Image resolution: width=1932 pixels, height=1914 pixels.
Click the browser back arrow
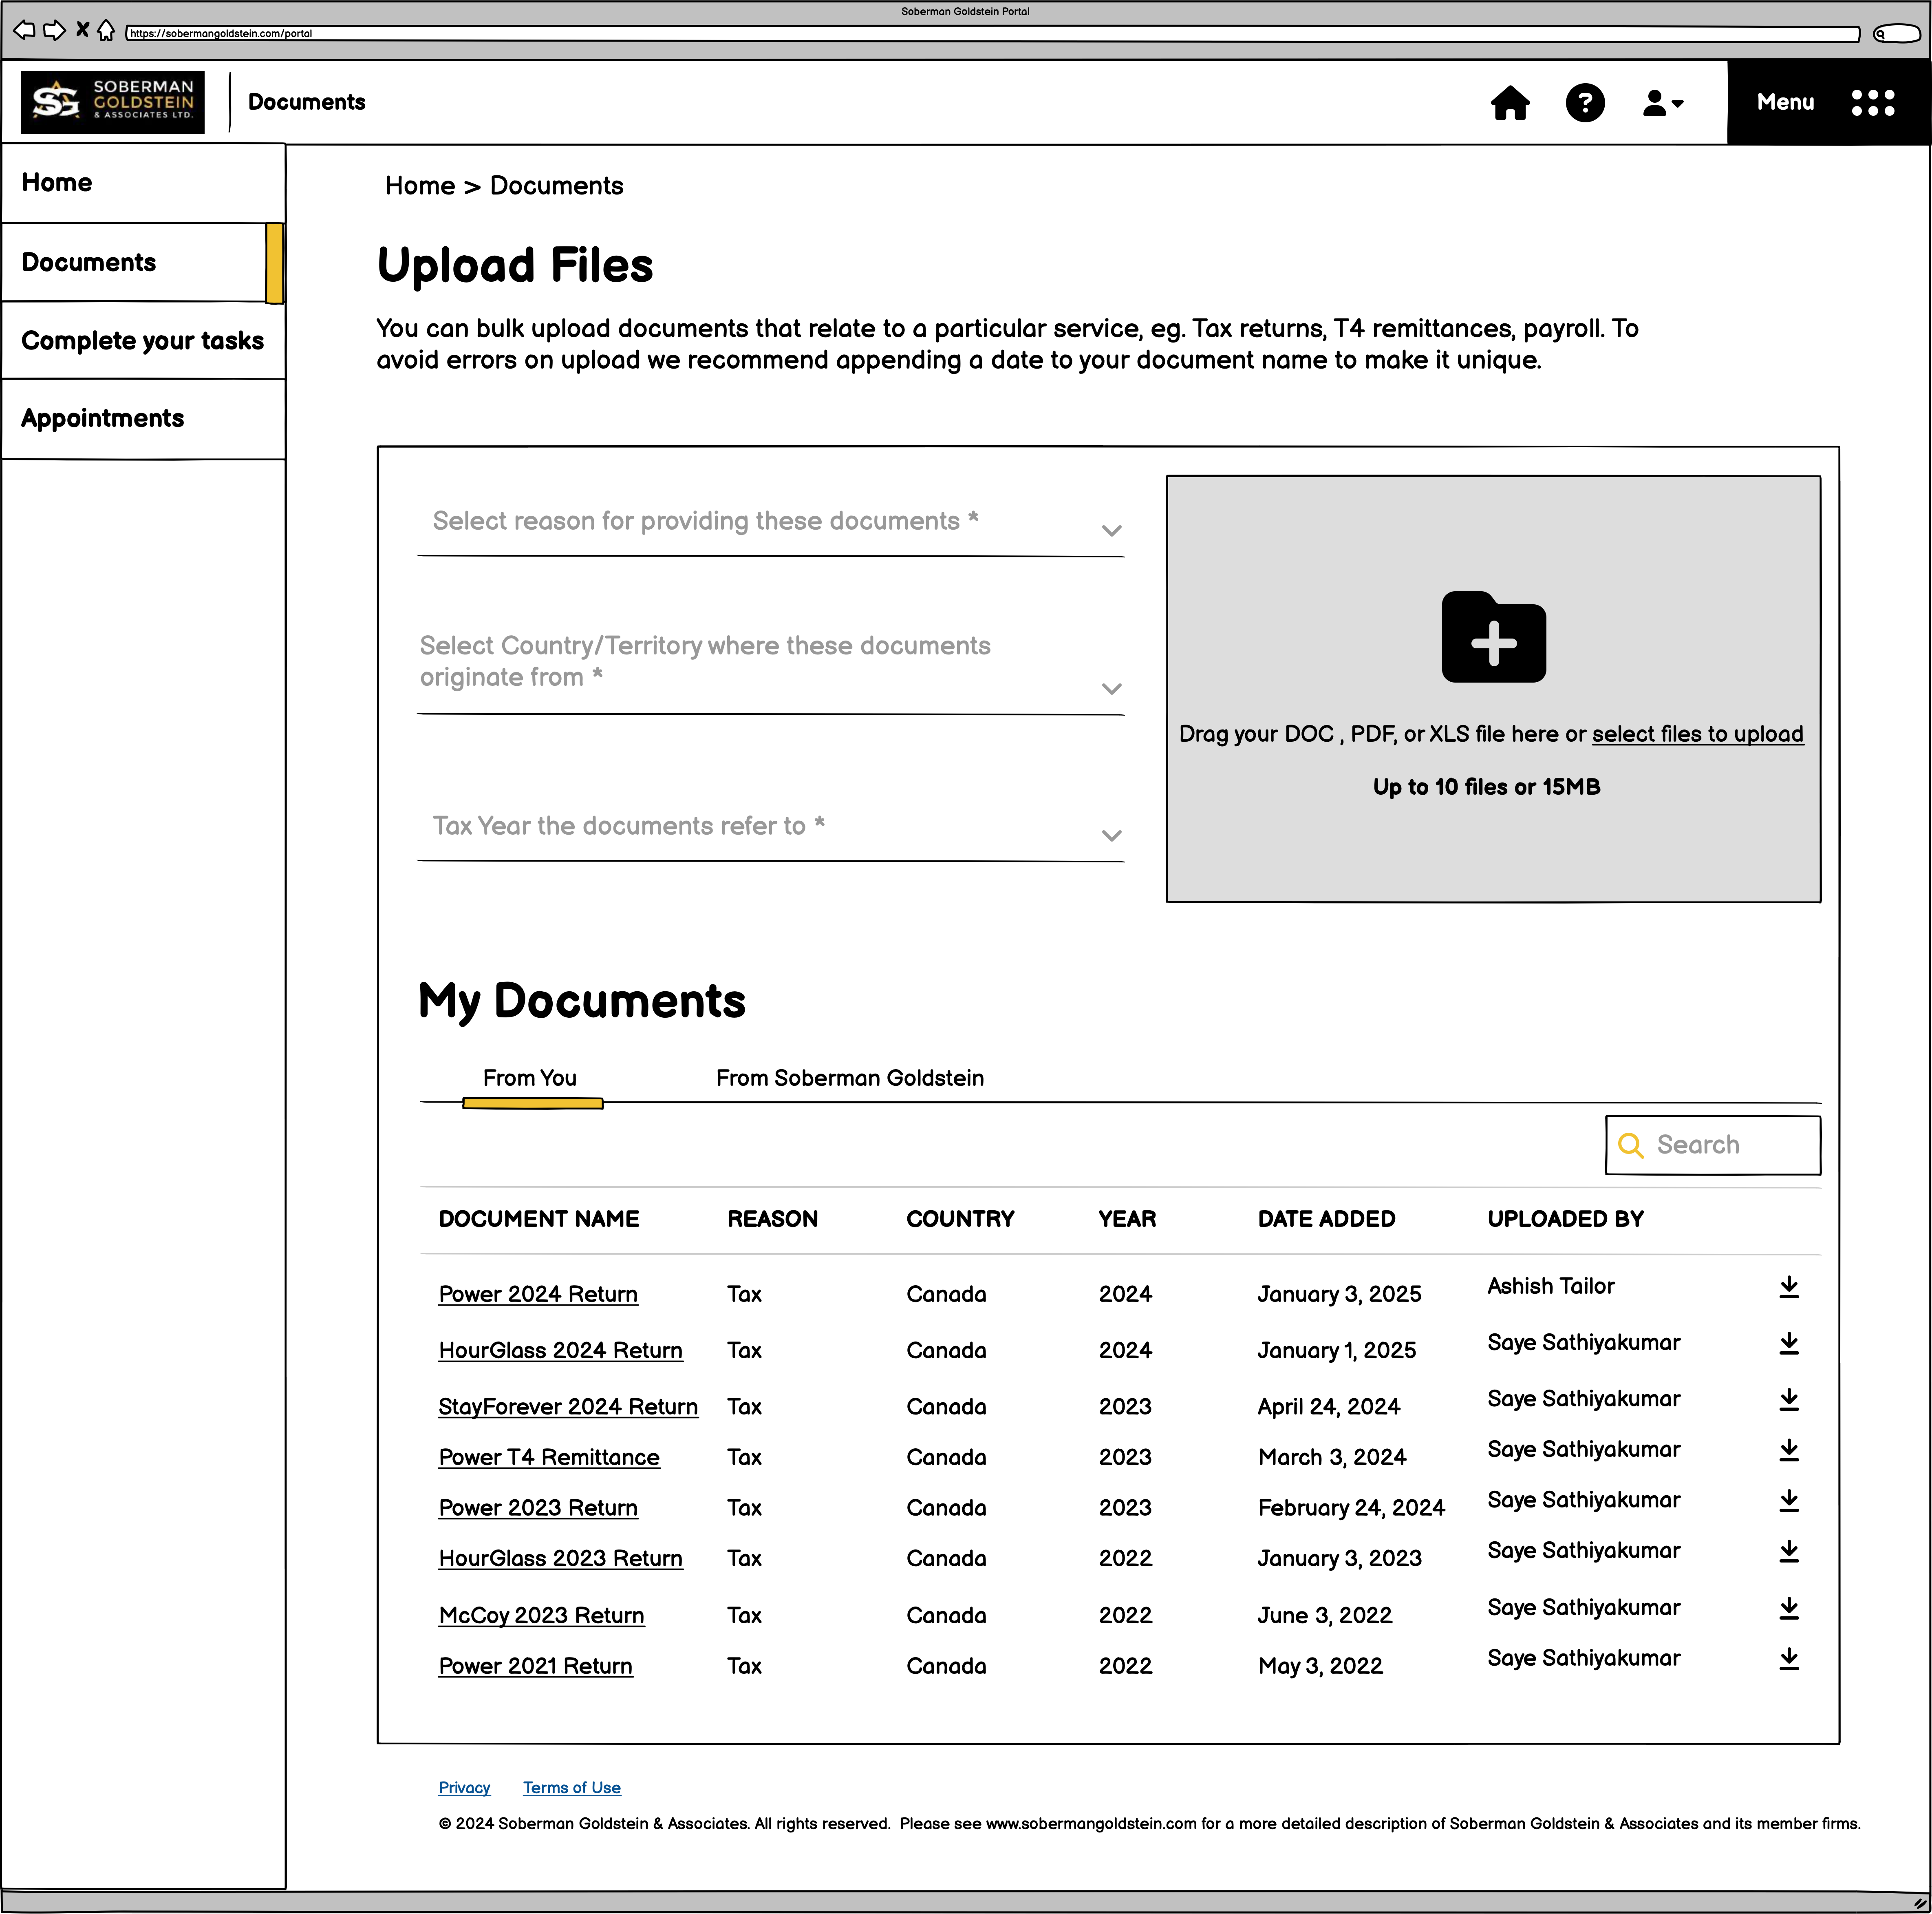pos(24,31)
